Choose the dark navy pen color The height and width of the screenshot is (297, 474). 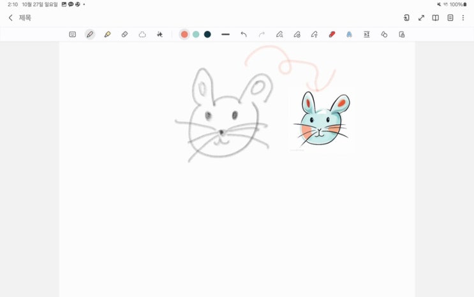(x=207, y=34)
